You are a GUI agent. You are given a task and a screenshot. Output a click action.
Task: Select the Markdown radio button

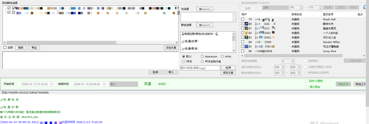click(x=202, y=57)
